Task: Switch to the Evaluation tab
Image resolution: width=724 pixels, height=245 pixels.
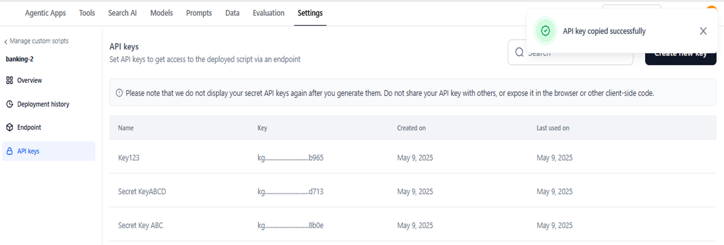Action: click(x=268, y=13)
